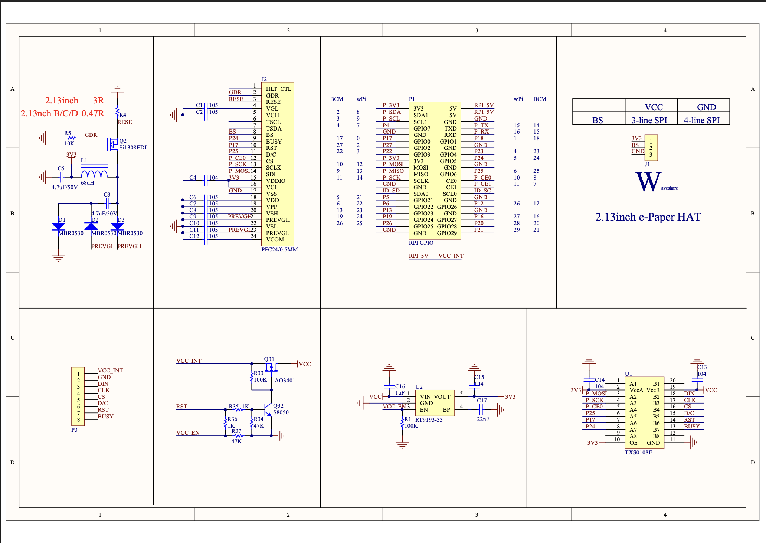Click the Q2 Si1308EDL MOSFET symbol
The height and width of the screenshot is (543, 766).
pos(112,144)
